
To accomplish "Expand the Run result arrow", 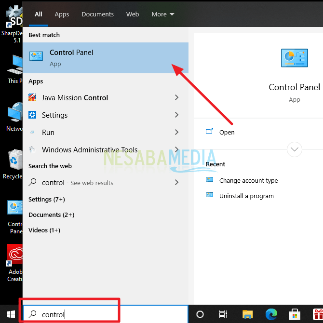I will pyautogui.click(x=176, y=132).
